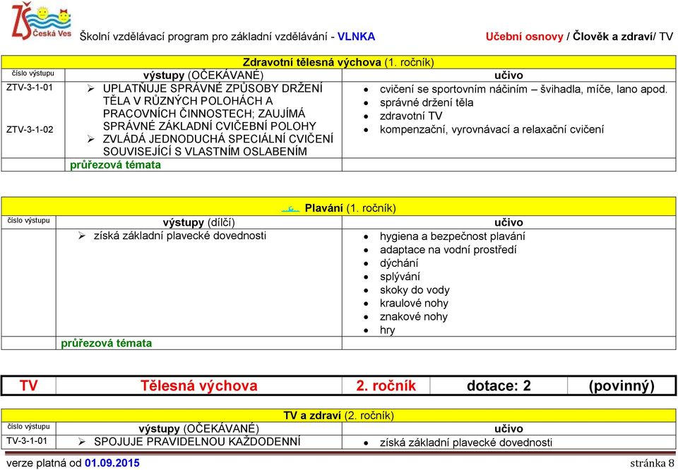678x470 pixels.
Task: Click the output code ZTV-3-1-02
Action: (30, 129)
